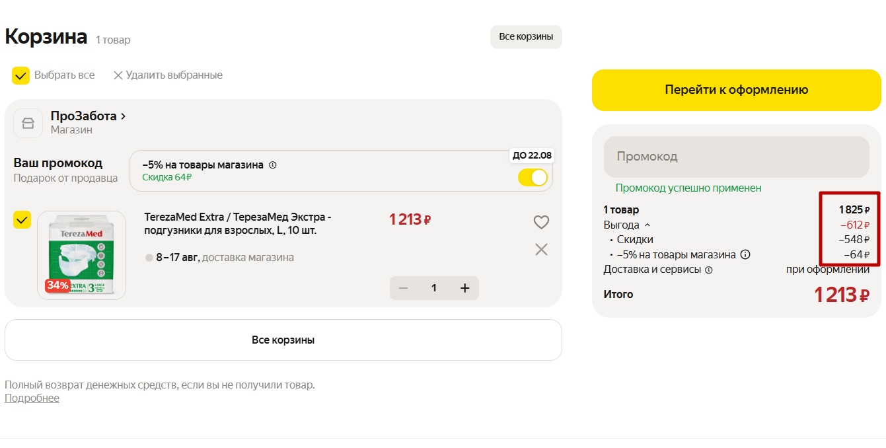Click the ПроЗабота store icon
Viewport: 886px width, 448px height.
pyautogui.click(x=28, y=123)
